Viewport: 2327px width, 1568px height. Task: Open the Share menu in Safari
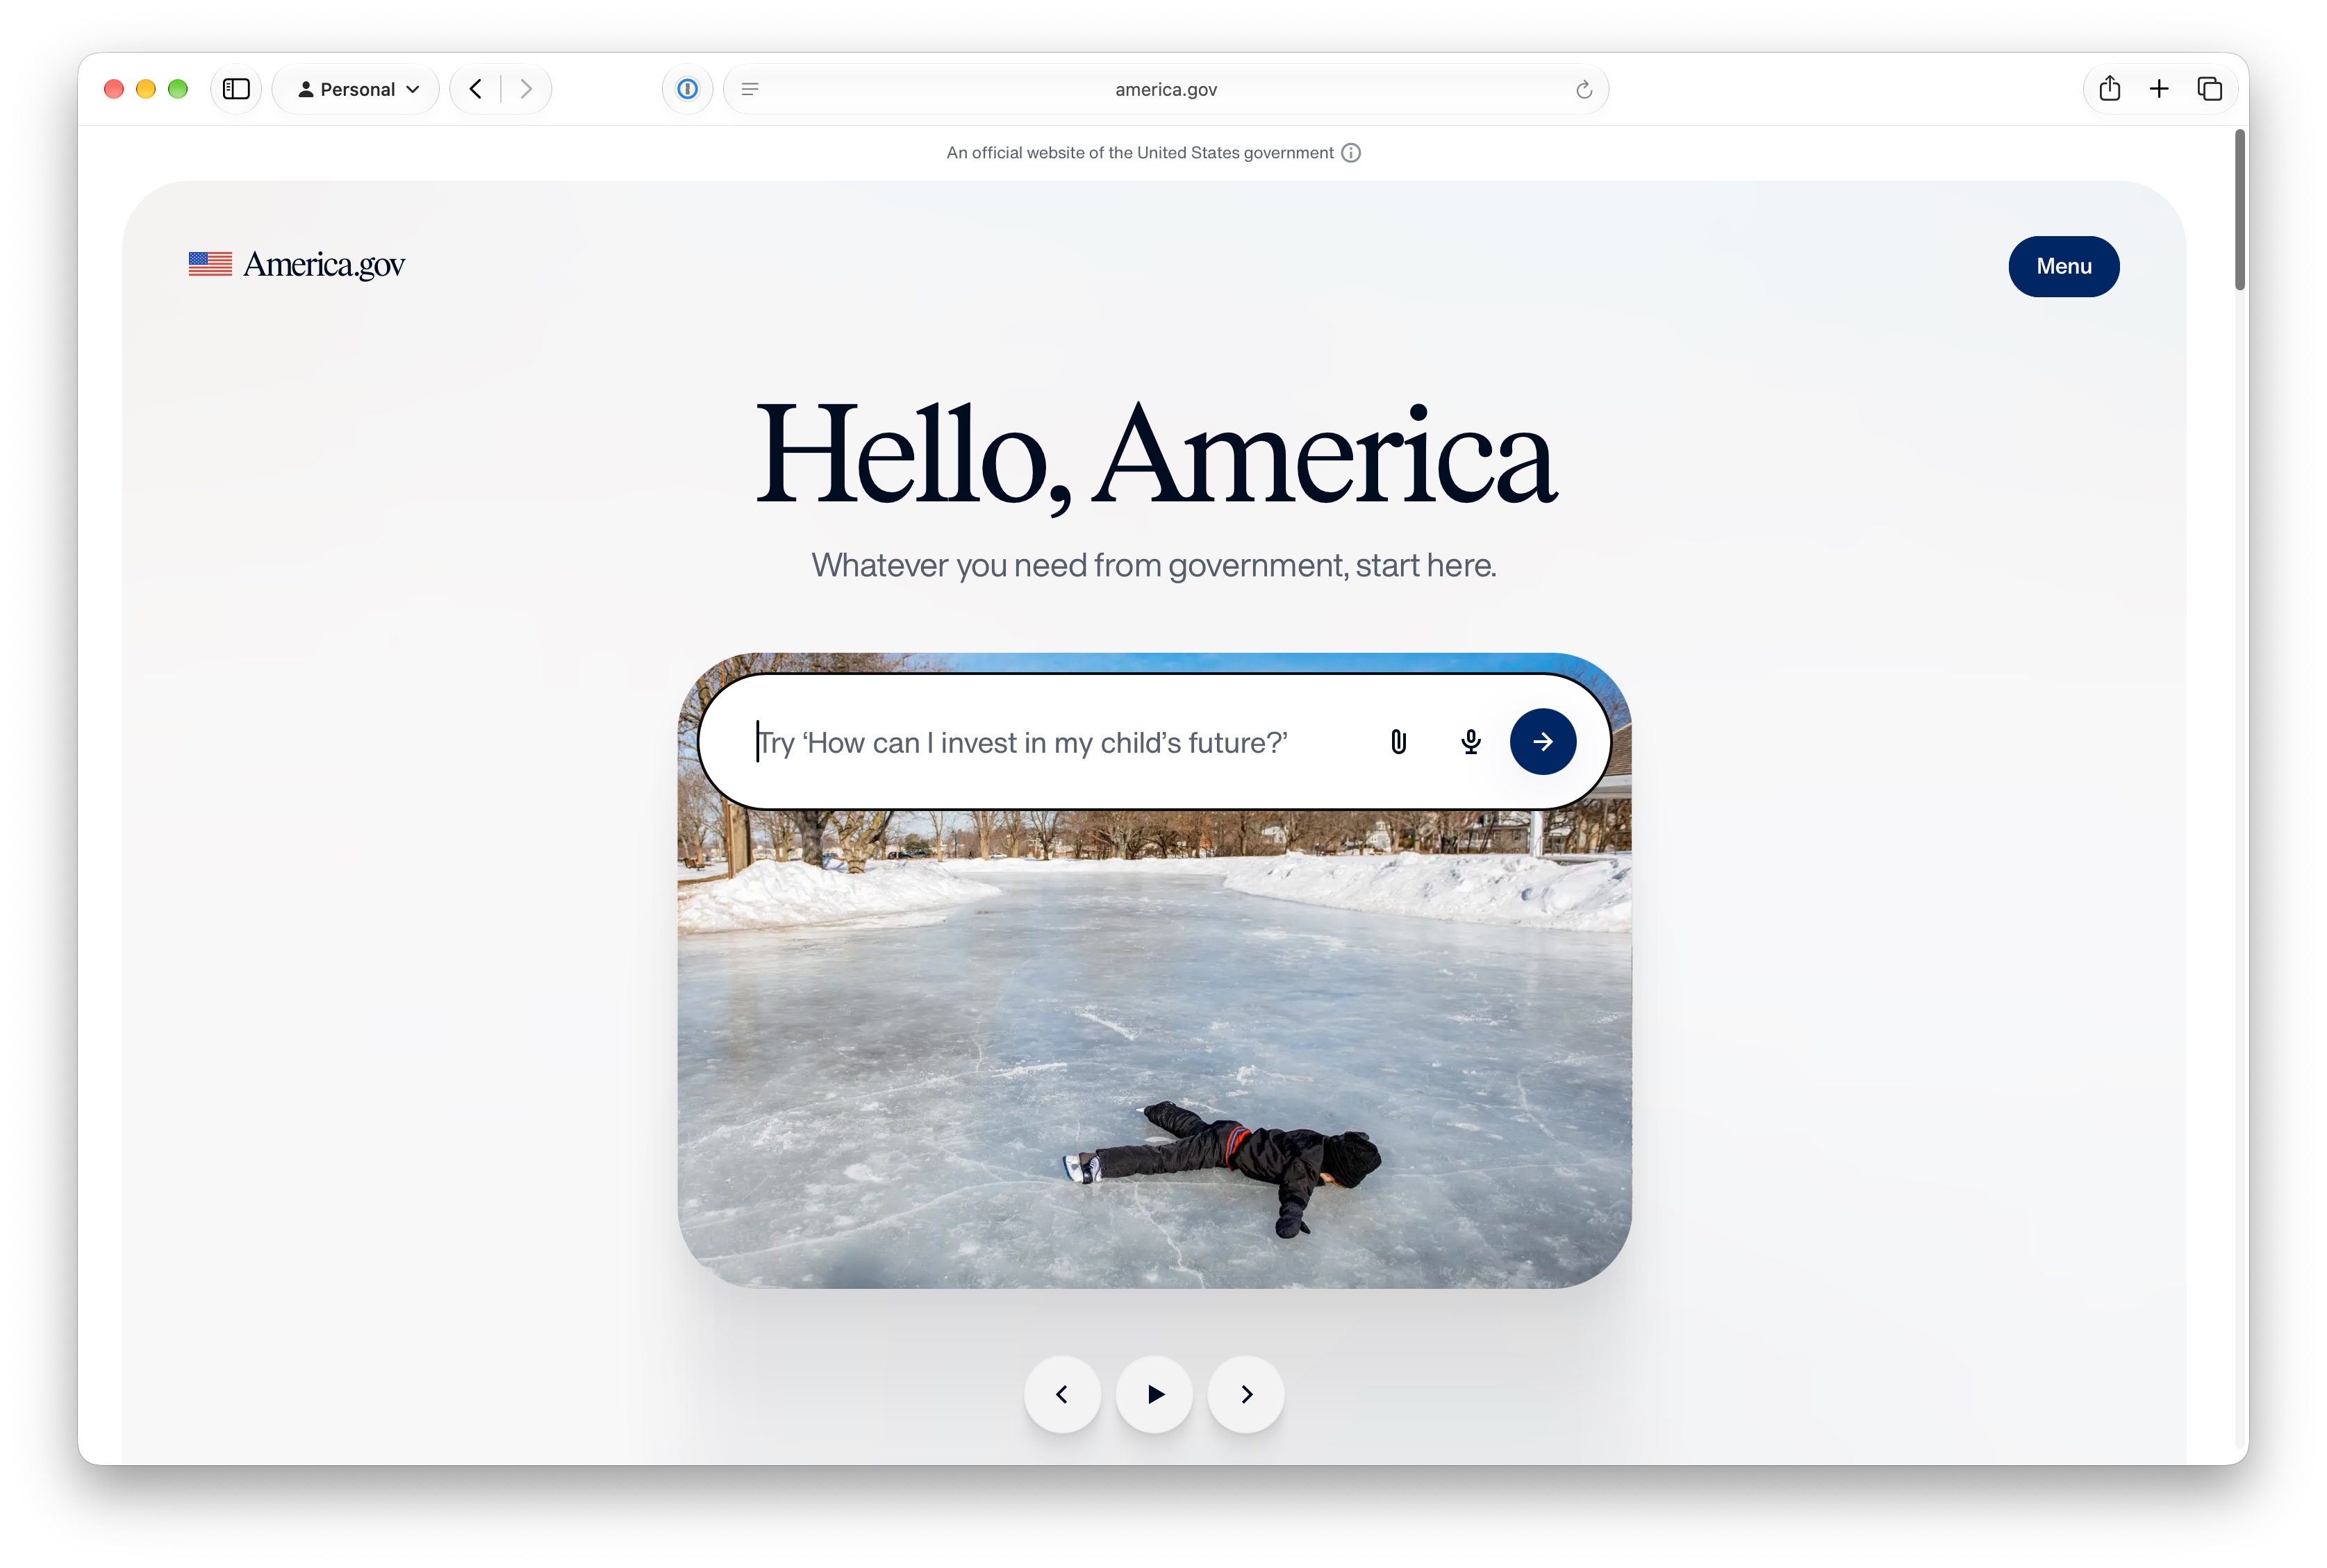pos(2110,89)
